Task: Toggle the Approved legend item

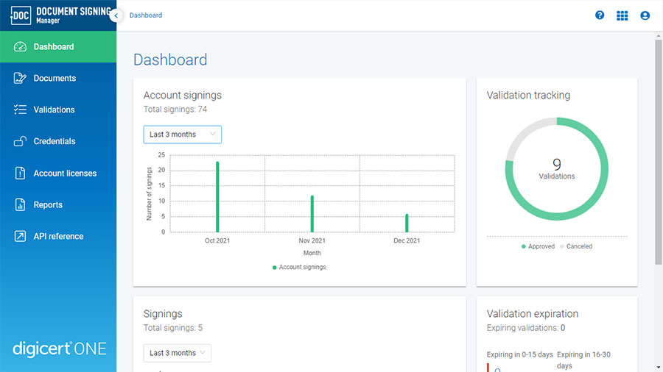Action: point(538,246)
